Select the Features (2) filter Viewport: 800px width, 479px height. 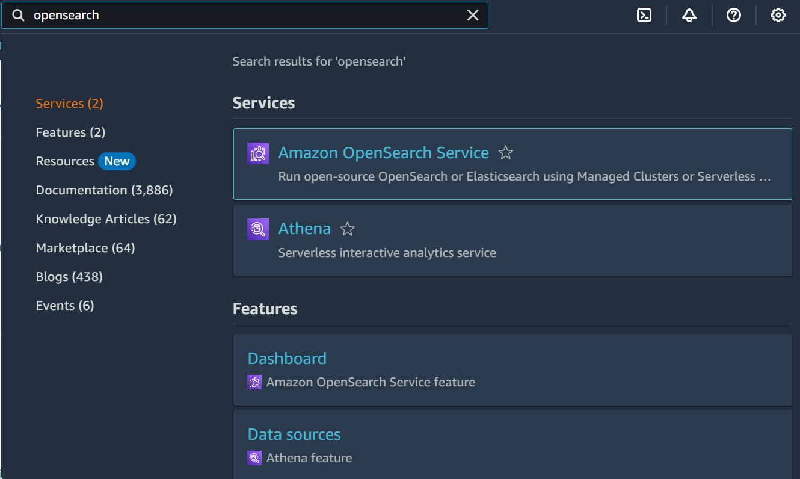coord(70,132)
